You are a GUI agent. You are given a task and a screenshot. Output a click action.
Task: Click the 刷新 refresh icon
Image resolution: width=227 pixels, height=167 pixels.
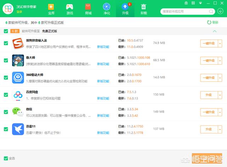(x=209, y=22)
